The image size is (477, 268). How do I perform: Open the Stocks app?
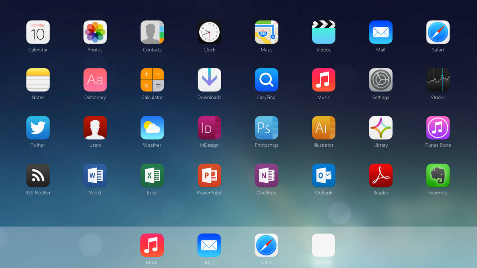pos(437,80)
